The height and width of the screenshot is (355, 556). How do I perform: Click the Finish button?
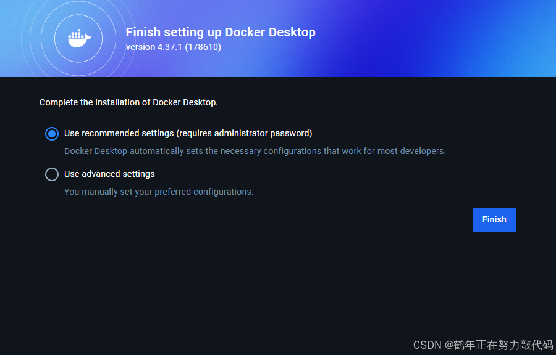click(x=494, y=220)
